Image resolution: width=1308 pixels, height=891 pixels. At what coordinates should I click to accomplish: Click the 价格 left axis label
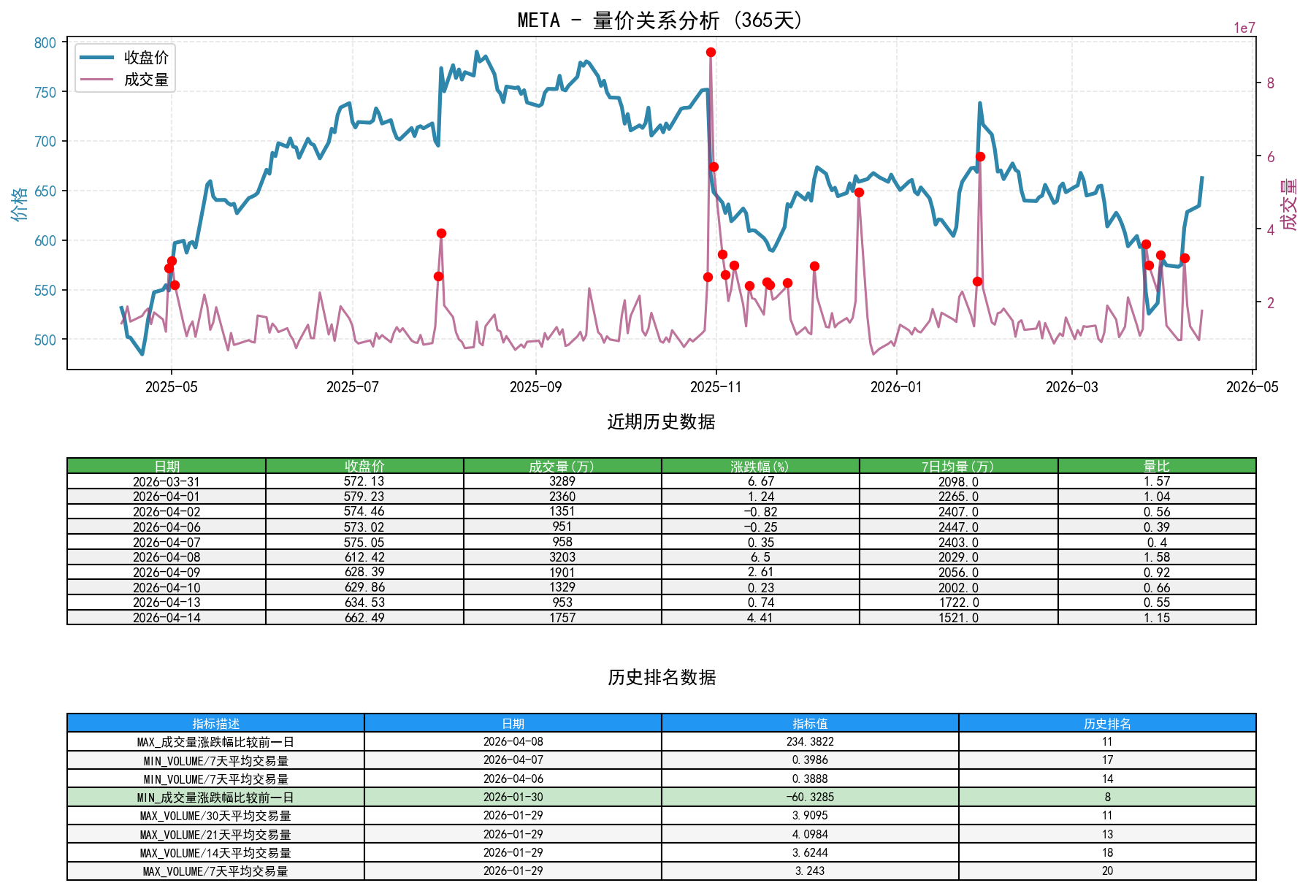coord(20,203)
